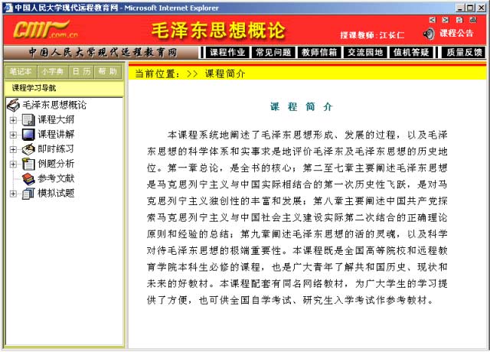Open the 笔记本 tab
Image resolution: width=490 pixels, height=352 pixels.
coord(21,71)
